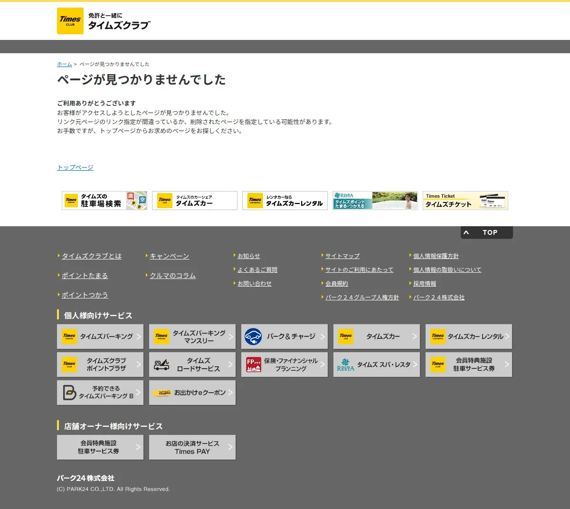
Task: Open サイトのご利用にあたって link
Action: (x=360, y=270)
